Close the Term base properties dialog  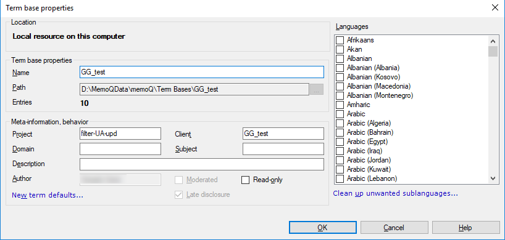point(495,8)
